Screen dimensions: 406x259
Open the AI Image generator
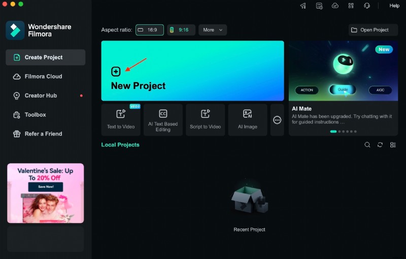(x=247, y=119)
